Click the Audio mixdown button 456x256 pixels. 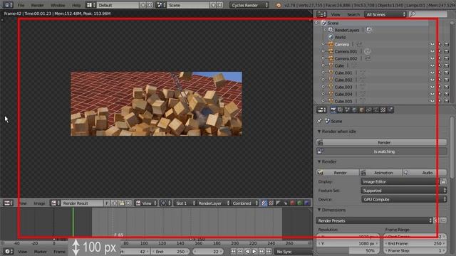pyautogui.click(x=425, y=173)
